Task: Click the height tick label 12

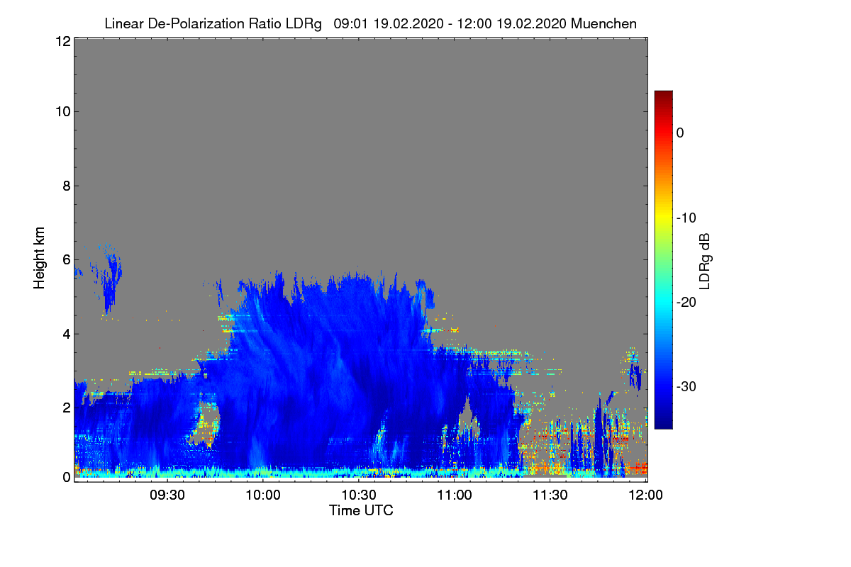Action: tap(62, 41)
